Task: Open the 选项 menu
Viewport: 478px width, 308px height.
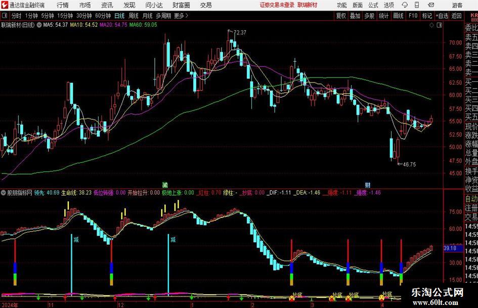Action: 388,5
